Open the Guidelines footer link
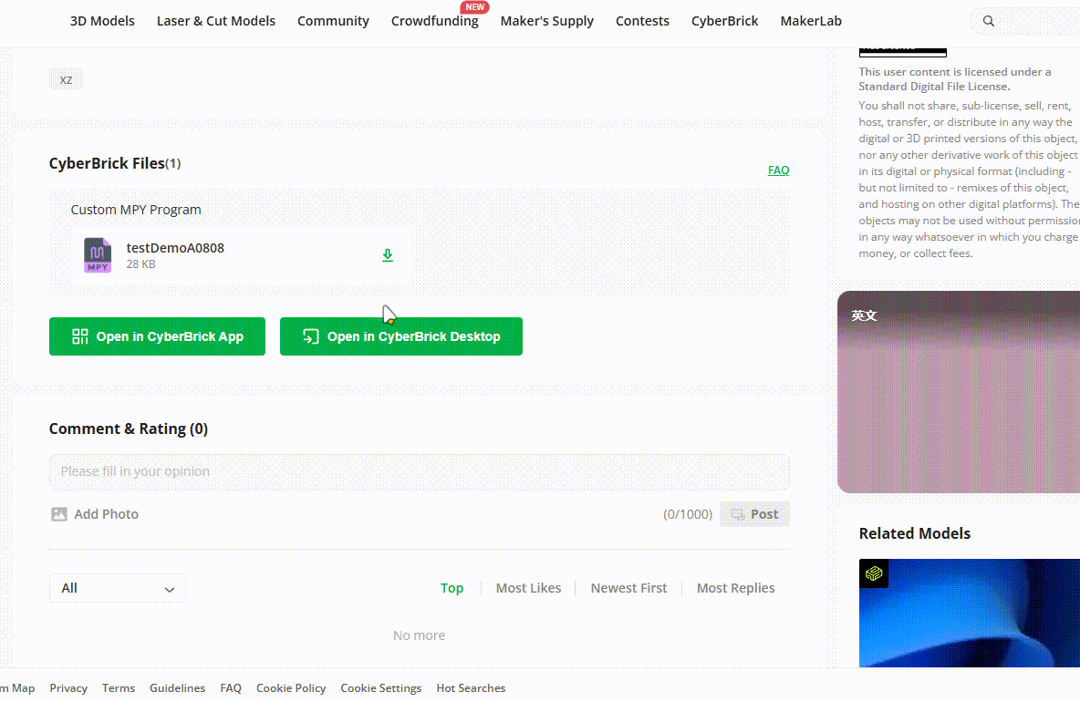 [x=177, y=688]
